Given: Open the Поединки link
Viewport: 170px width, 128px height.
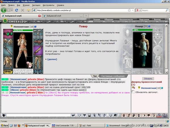Looking at the screenshot, I should (x=152, y=22).
